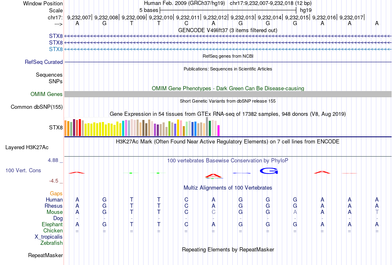392x265 pixels.
Task: Click the 100 Vert. Cons label
Action: point(23,170)
